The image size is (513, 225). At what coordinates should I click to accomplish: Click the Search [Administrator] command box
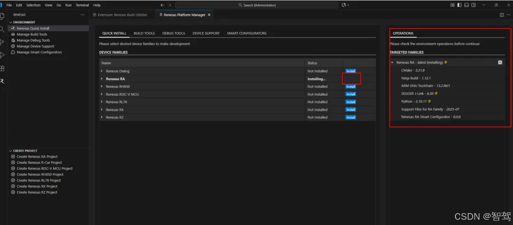(x=257, y=5)
